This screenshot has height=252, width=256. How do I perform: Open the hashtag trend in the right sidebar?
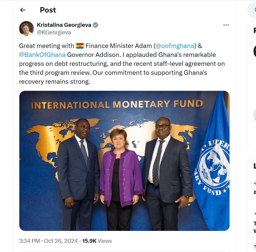tap(255, 192)
